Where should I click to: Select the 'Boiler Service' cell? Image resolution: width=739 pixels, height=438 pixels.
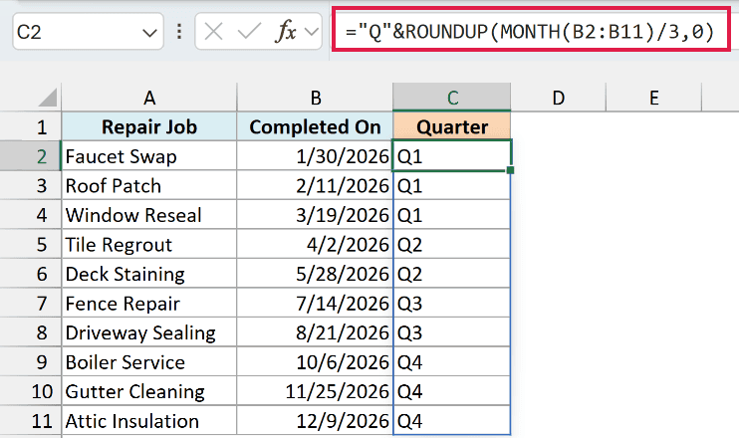(149, 361)
